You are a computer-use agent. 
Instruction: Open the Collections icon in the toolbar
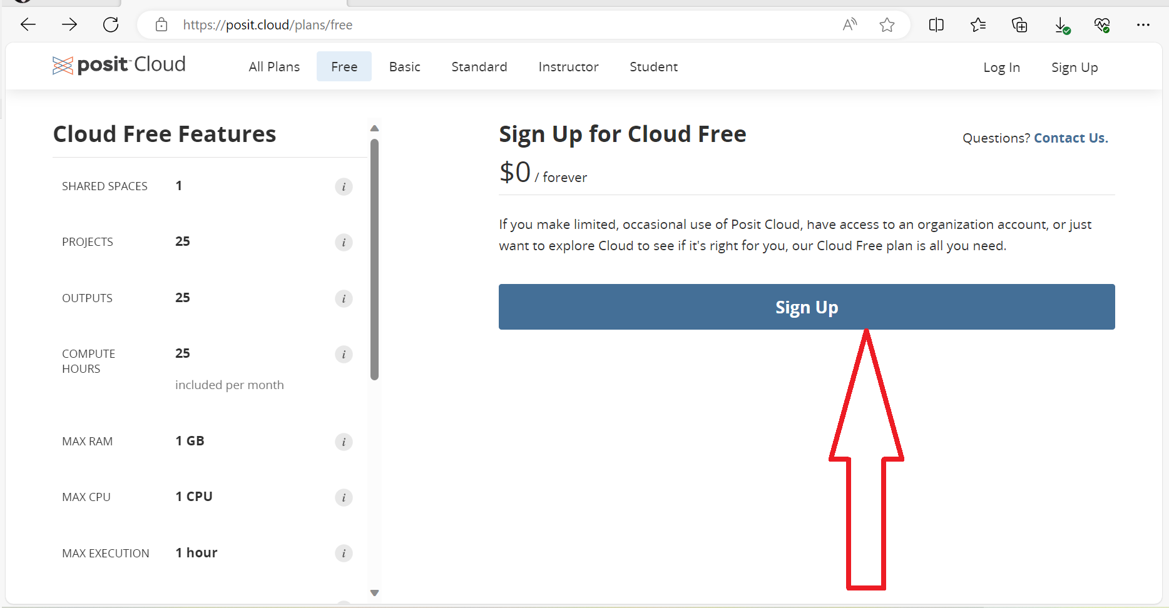[x=1019, y=25]
